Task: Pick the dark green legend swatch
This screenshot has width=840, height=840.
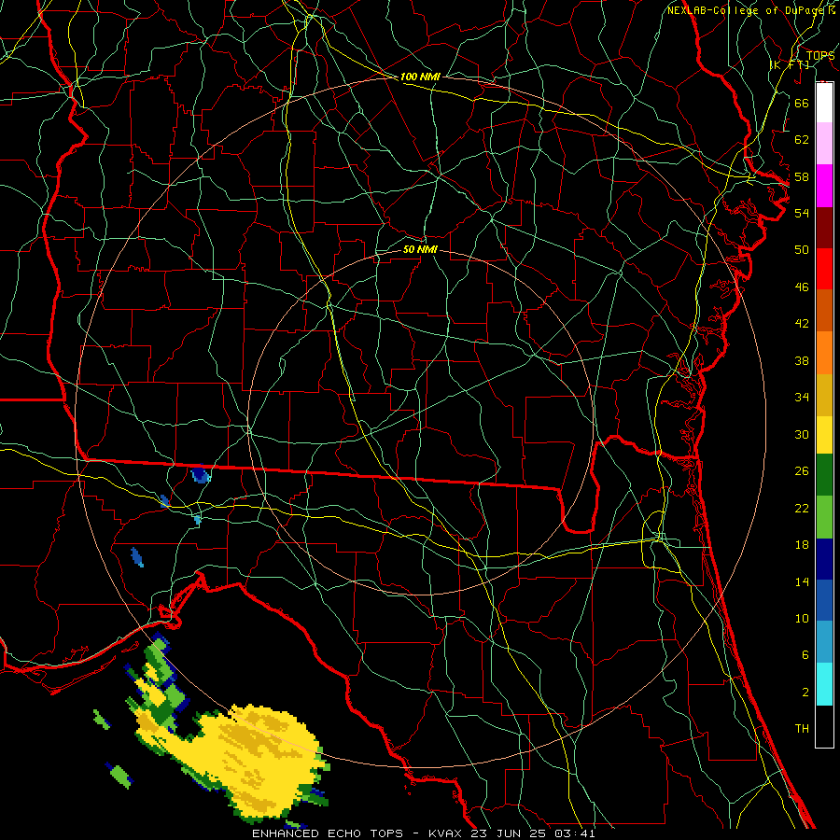Action: 824,475
